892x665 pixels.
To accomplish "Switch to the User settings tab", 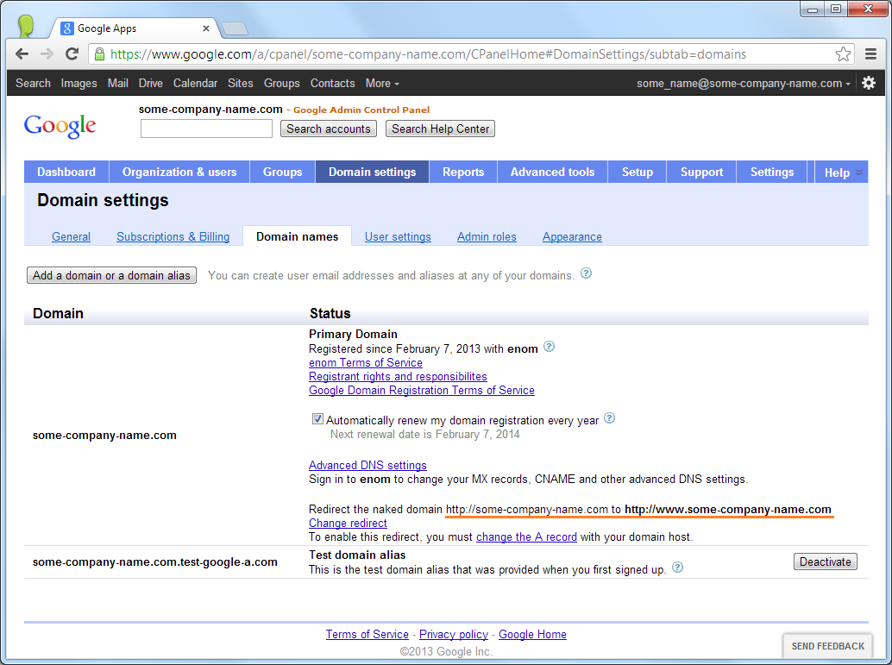I will tap(398, 235).
